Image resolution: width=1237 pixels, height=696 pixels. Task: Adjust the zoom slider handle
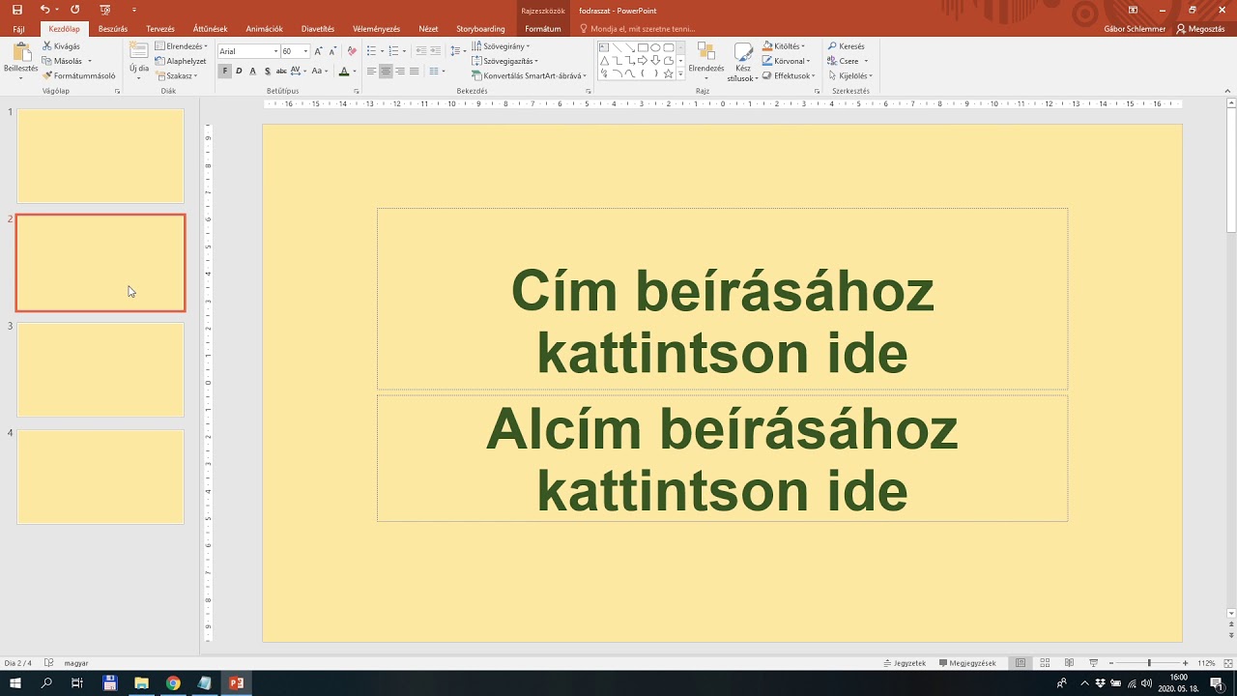[1149, 663]
